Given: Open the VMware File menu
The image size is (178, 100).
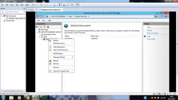Looking at the screenshot, I should click(x=3, y=5).
